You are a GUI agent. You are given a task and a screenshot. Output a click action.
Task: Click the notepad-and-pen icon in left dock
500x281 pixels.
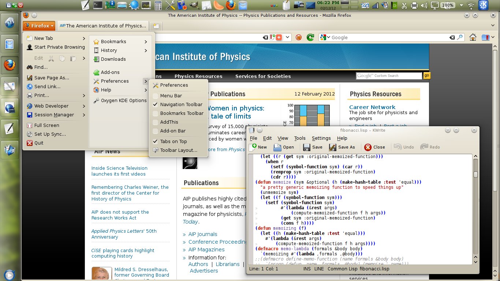click(x=10, y=129)
